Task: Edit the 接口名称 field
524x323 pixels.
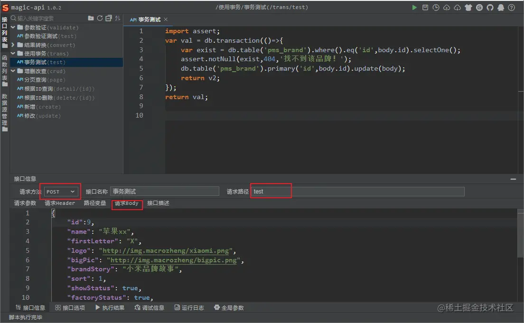Action: pyautogui.click(x=165, y=192)
